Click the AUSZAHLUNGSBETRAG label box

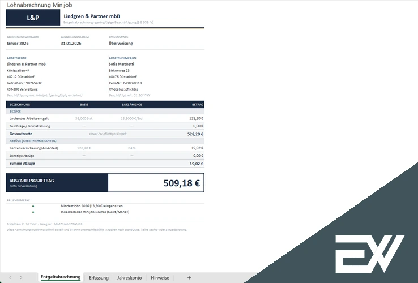click(x=57, y=183)
